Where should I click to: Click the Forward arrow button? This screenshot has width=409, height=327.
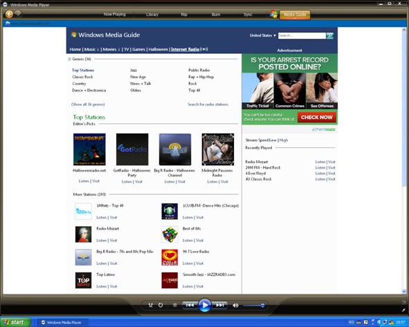pyautogui.click(x=18, y=13)
